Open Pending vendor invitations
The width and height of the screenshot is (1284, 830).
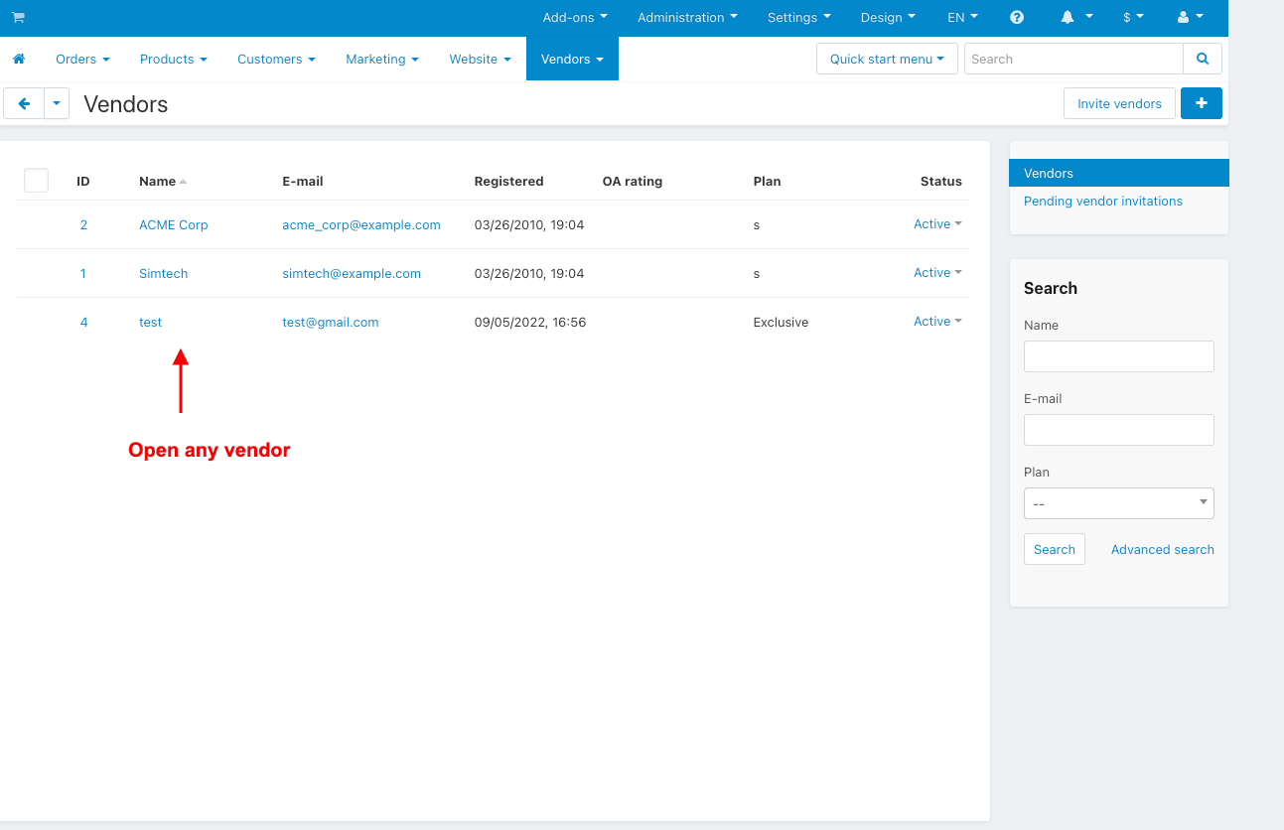click(x=1102, y=202)
